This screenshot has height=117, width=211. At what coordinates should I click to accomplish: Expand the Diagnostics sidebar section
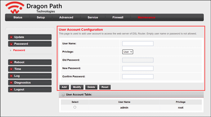[30, 83]
